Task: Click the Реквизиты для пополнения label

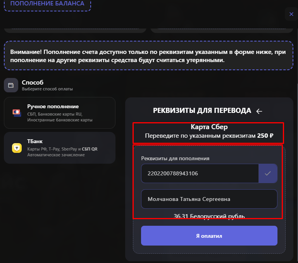Action: click(175, 158)
